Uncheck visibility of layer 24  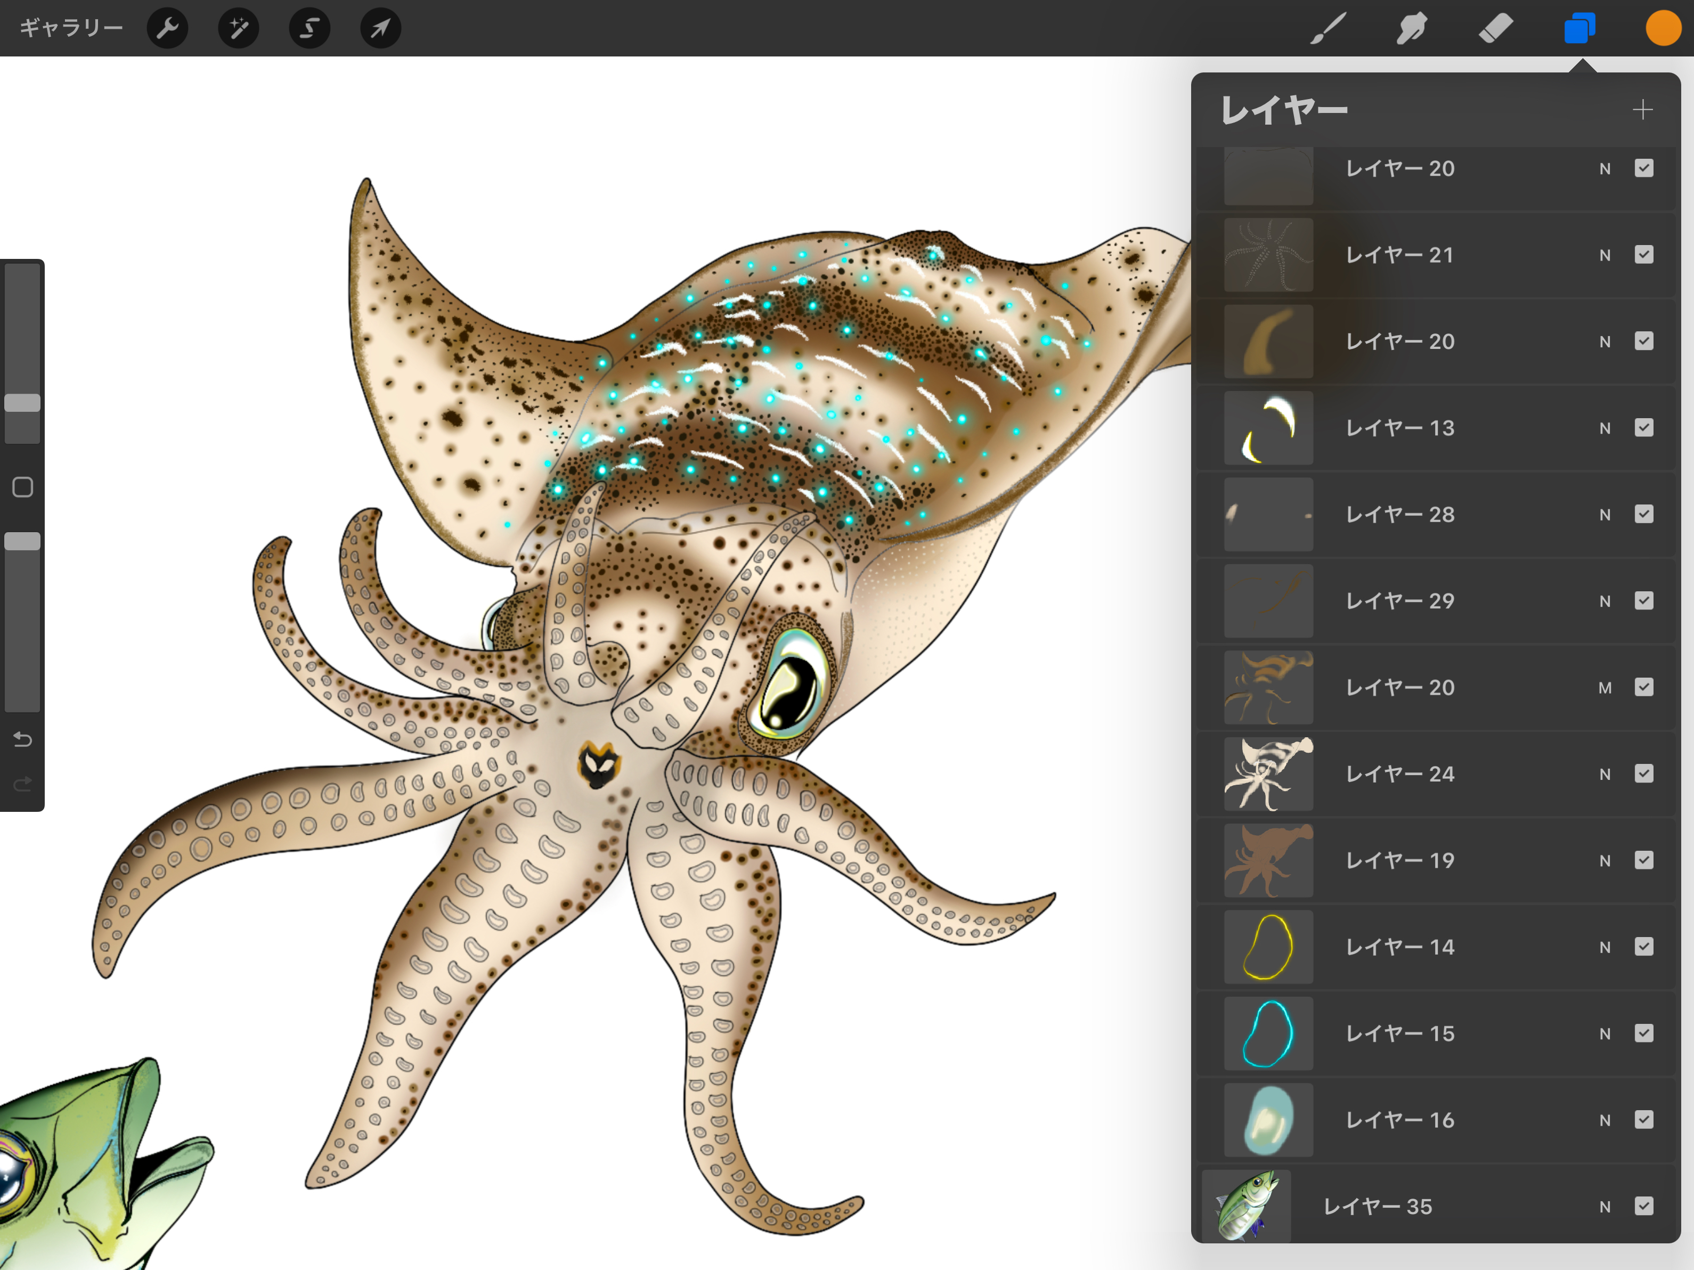(1643, 774)
